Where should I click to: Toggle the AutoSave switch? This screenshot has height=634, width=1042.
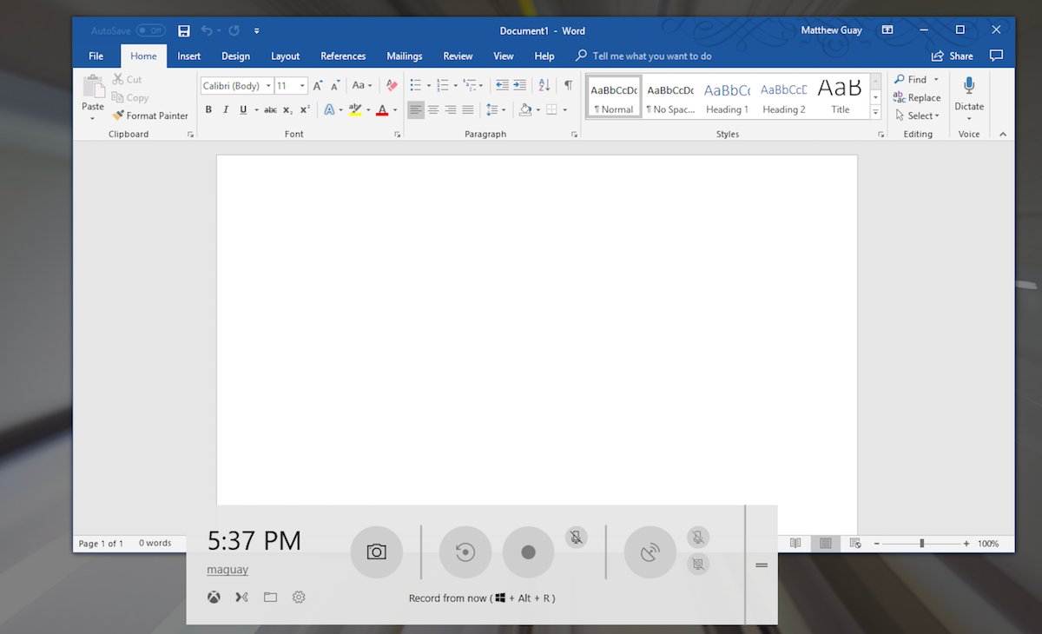pyautogui.click(x=150, y=31)
